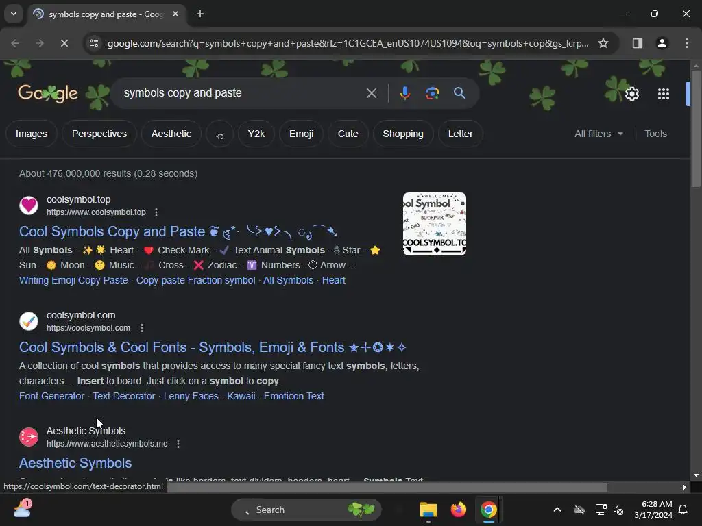The height and width of the screenshot is (526, 702).
Task: View site information icon in address bar
Action: coord(93,43)
